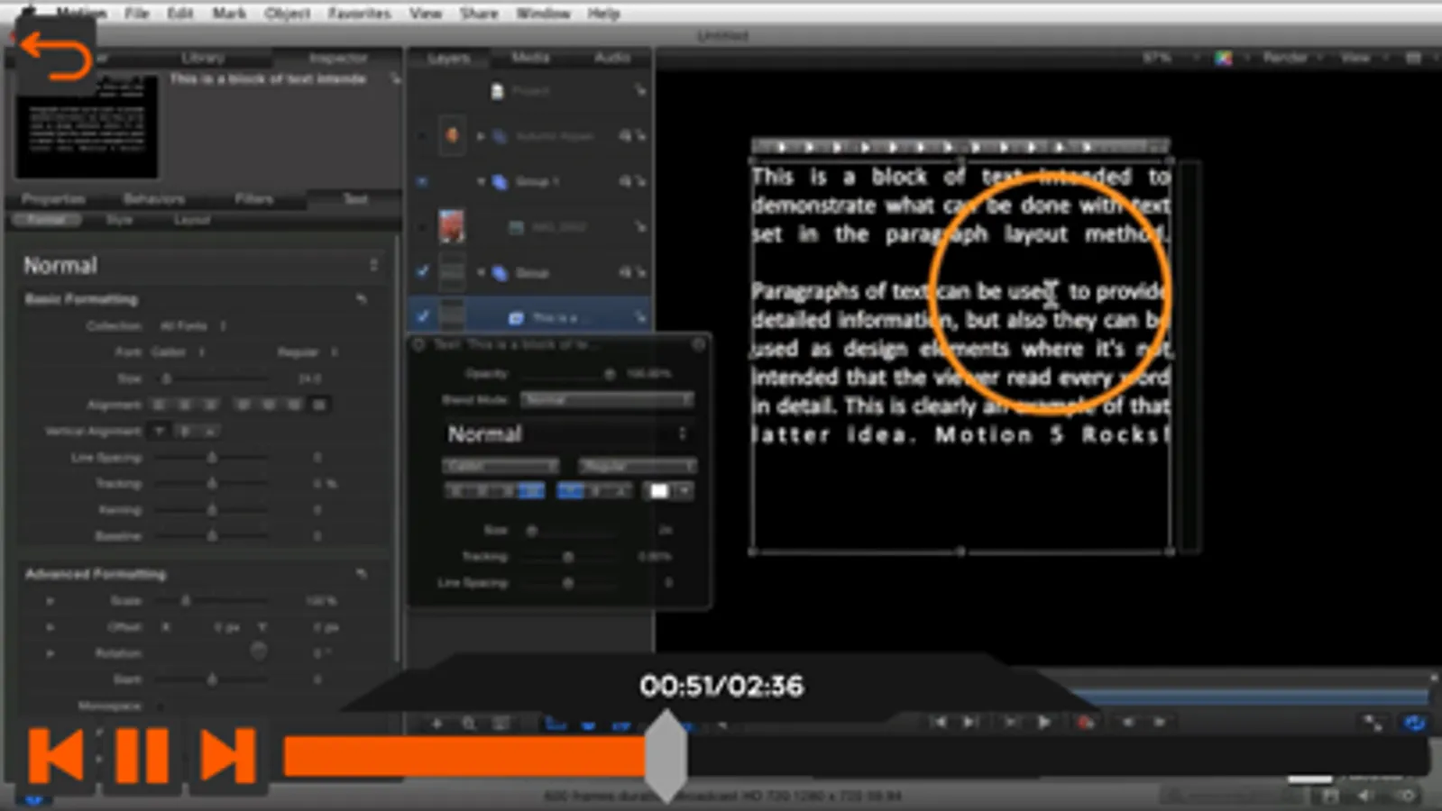The width and height of the screenshot is (1442, 811).
Task: Select highlighted justify button in HUD
Action: (530, 491)
